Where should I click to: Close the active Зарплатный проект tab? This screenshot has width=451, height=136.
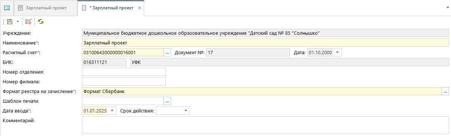coord(140,8)
